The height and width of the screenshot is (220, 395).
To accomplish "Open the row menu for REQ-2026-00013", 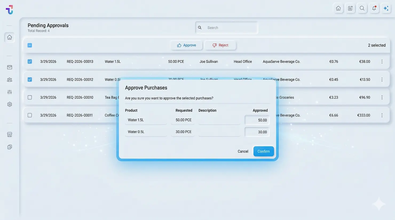I will (382, 62).
